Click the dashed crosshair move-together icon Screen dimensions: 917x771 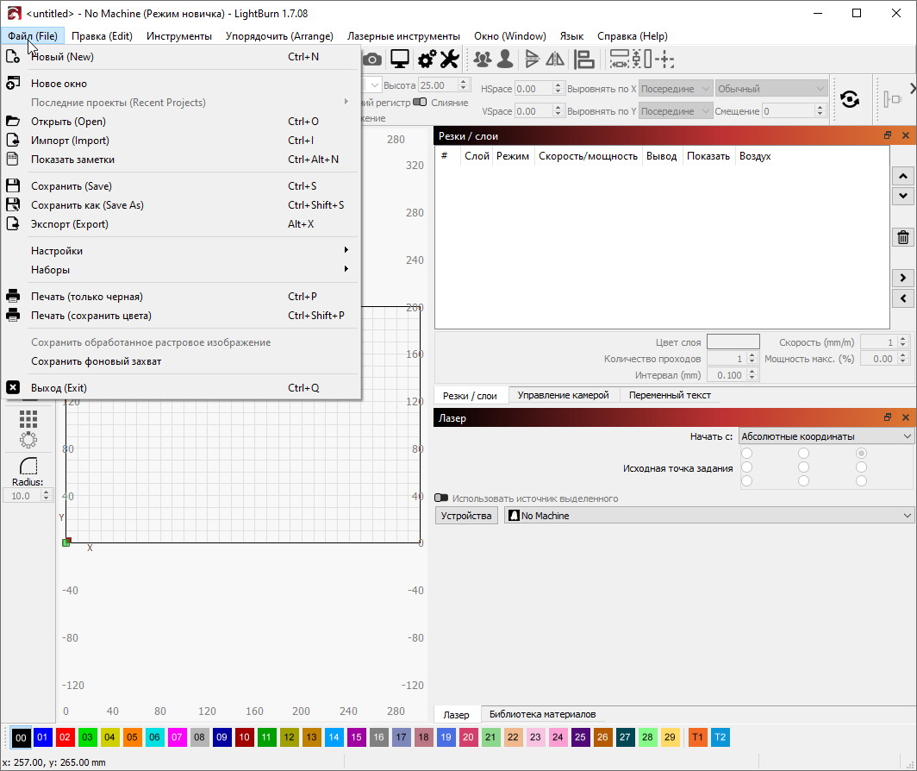(665, 60)
